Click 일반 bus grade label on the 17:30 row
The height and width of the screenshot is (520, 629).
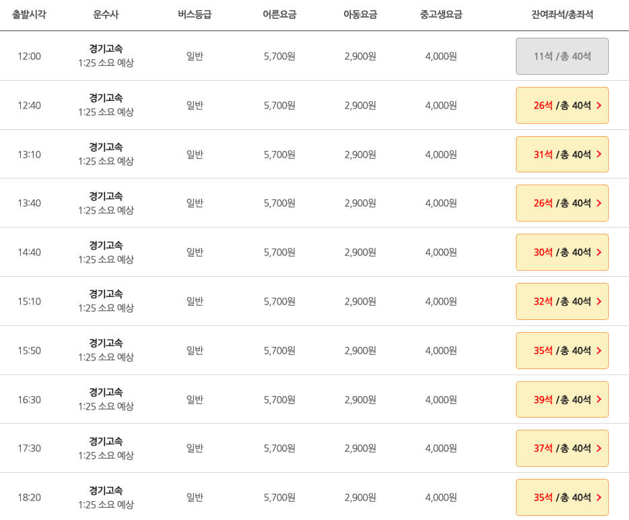tap(196, 448)
